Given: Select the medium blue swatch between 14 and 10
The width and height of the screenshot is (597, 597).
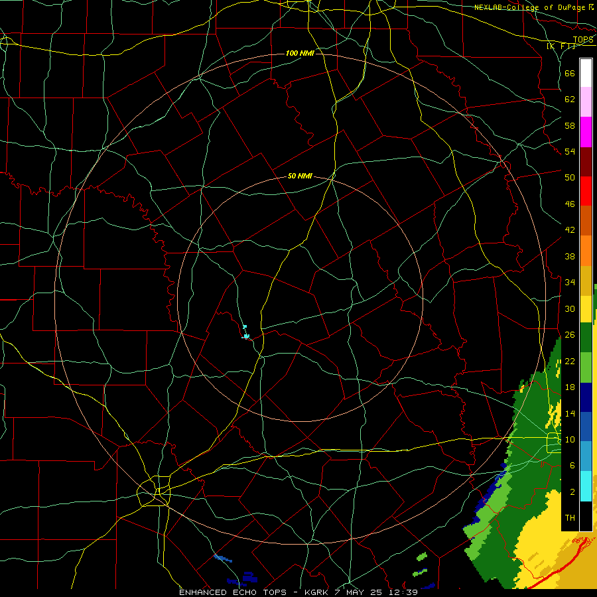Looking at the screenshot, I should click(x=586, y=427).
